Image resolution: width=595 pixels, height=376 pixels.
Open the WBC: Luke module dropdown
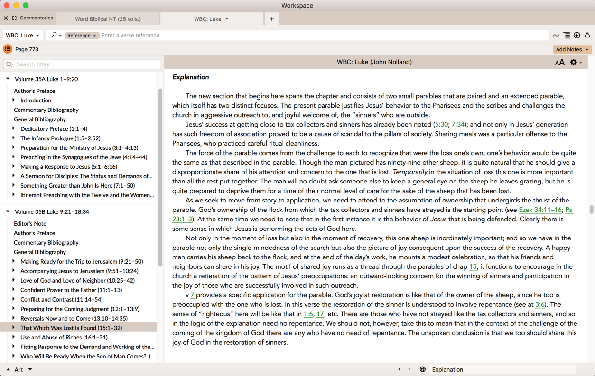tap(23, 35)
